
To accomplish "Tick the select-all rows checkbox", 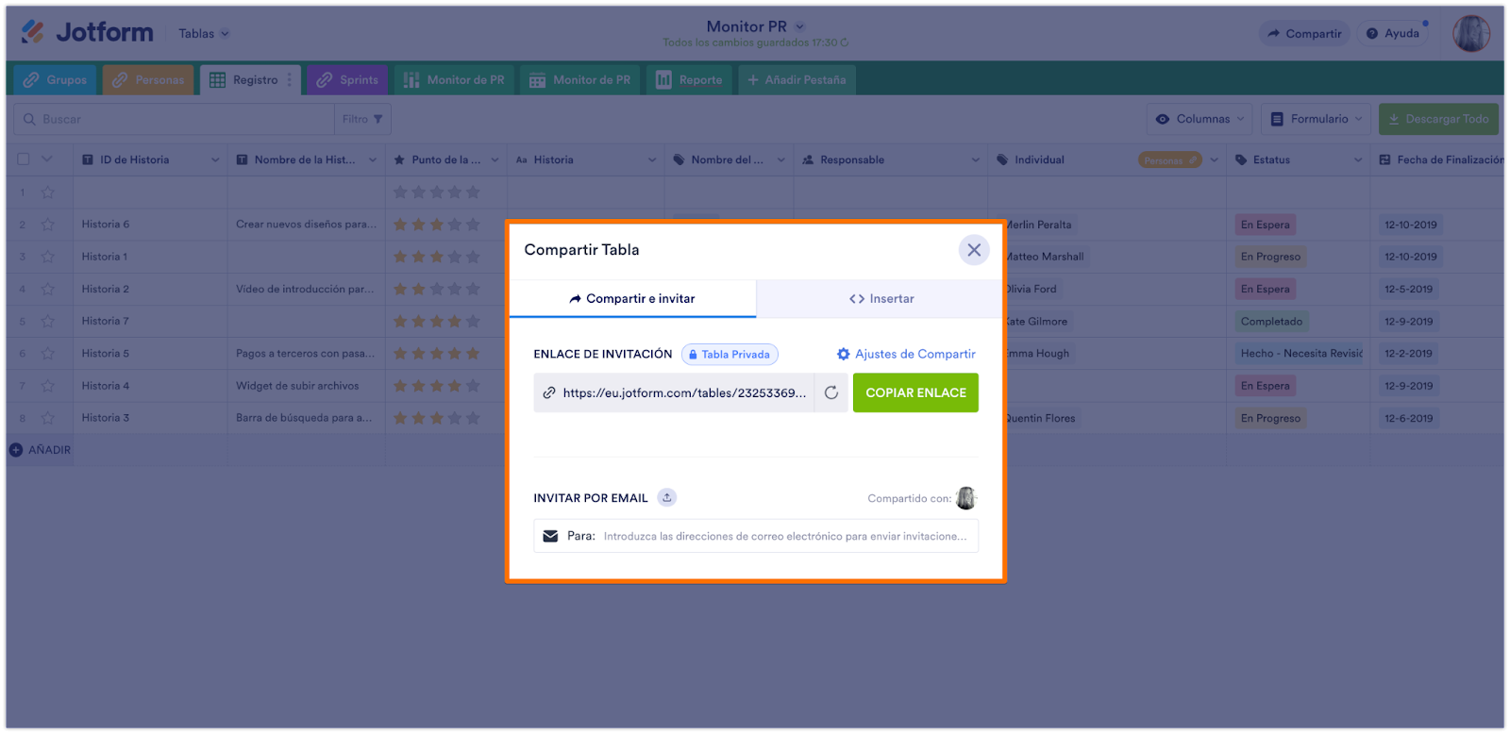I will click(24, 159).
